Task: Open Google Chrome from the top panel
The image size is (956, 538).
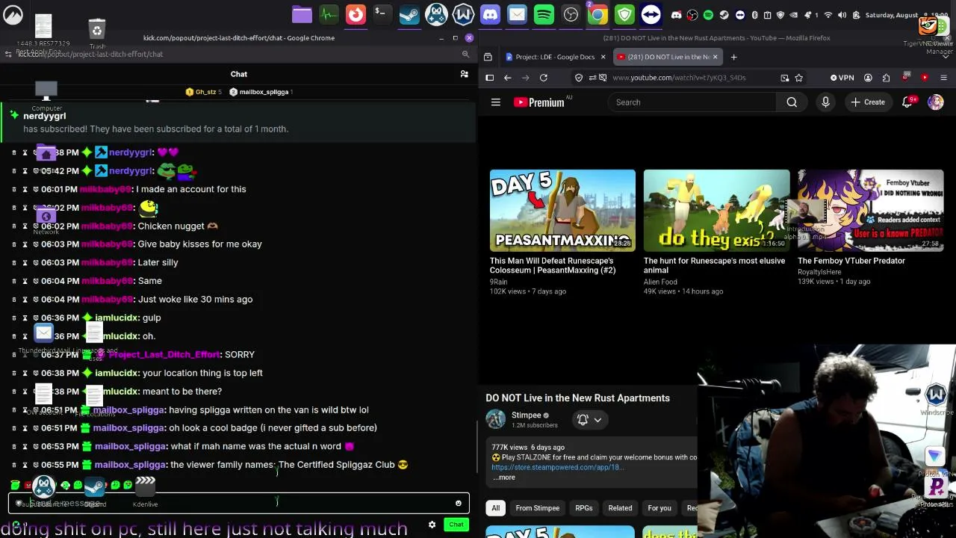Action: (x=597, y=14)
